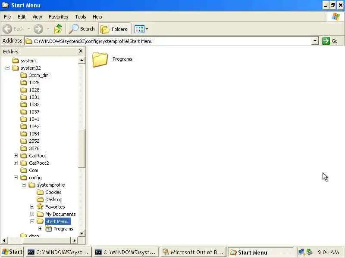Select folder icon for 1031
Image resolution: width=345 pixels, height=258 pixels.
[24, 97]
